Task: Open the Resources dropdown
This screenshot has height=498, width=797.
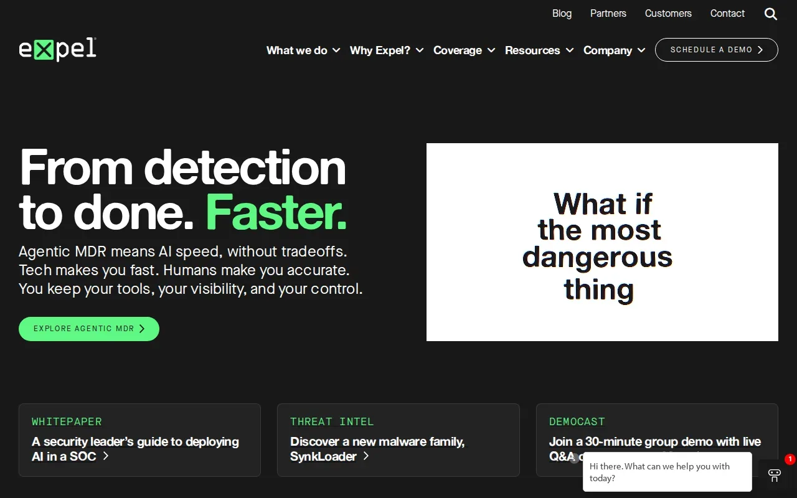Action: point(539,50)
